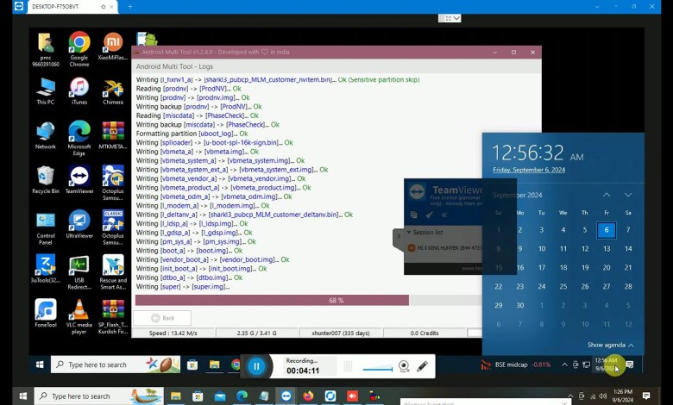Open the Recycle Bin

click(46, 178)
